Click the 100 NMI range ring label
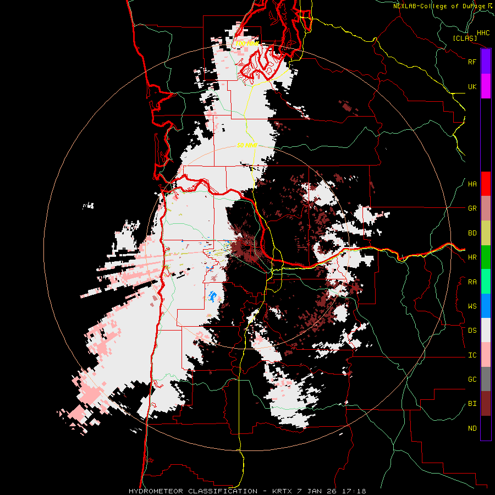This screenshot has width=495, height=495. (247, 43)
